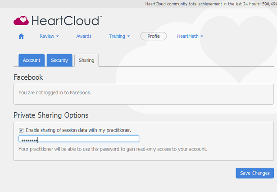Click the practitioner password input field
The image size is (277, 192).
click(x=79, y=139)
